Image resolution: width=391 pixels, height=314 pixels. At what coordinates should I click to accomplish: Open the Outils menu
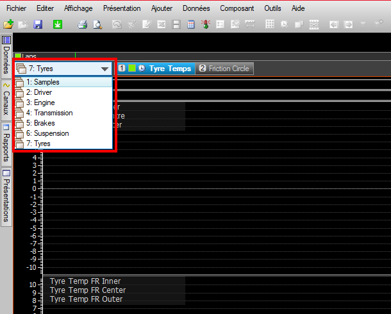tap(272, 8)
